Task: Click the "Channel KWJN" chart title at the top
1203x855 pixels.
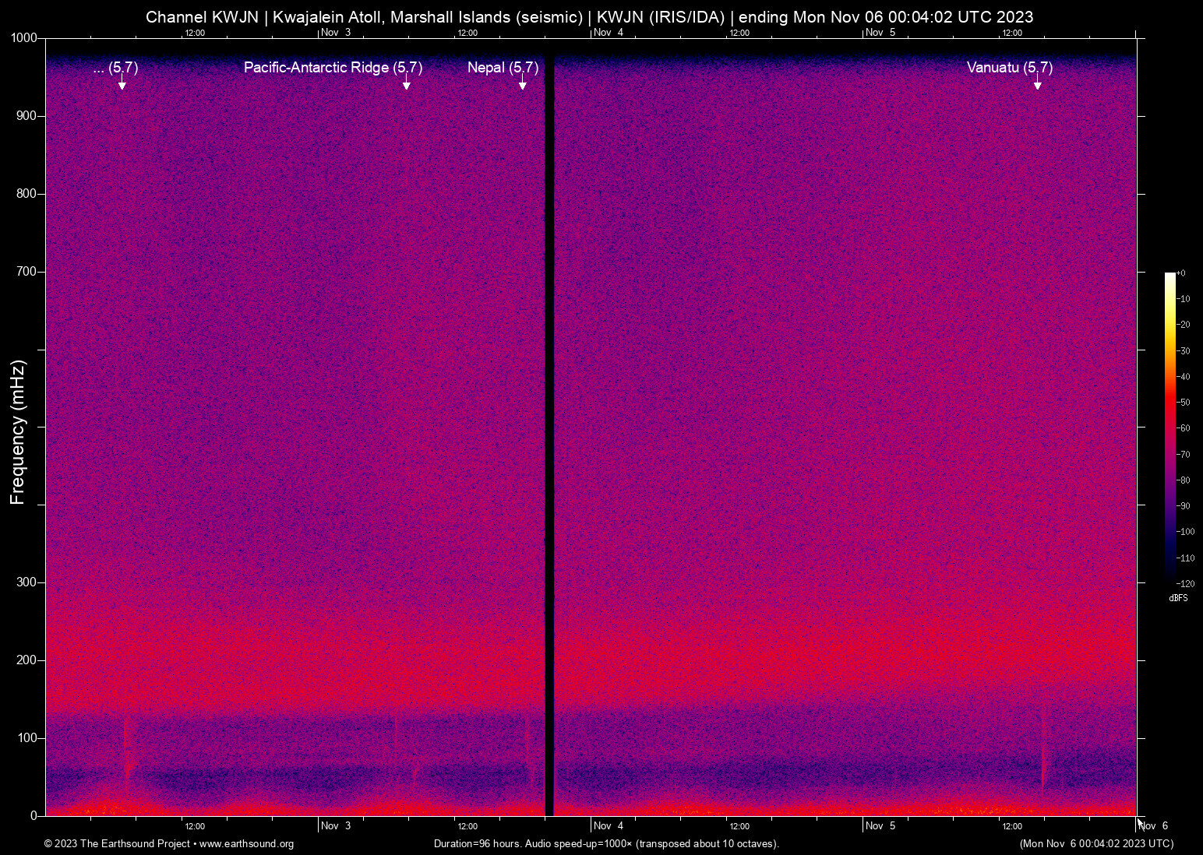Action: (x=590, y=17)
